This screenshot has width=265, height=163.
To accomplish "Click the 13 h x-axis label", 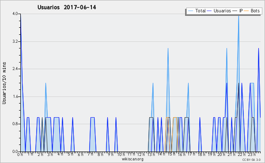I will [151, 154].
